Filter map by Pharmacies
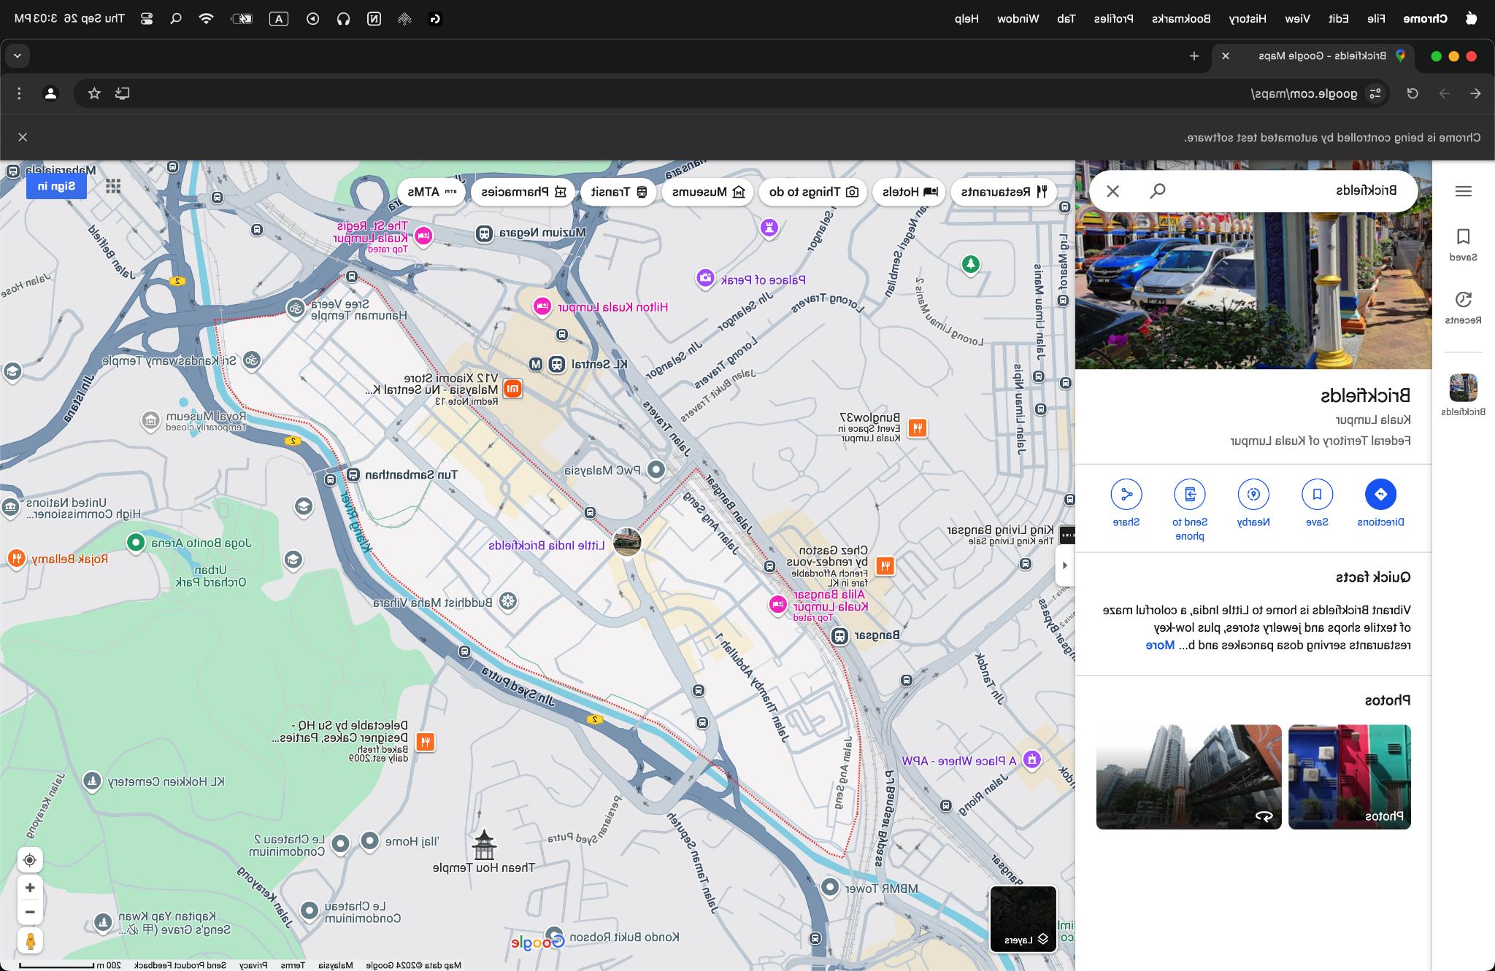Viewport: 1495px width, 971px height. click(523, 192)
